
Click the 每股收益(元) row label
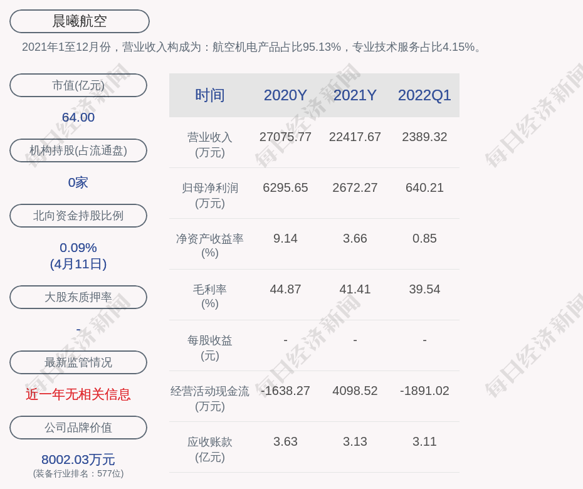(210, 348)
